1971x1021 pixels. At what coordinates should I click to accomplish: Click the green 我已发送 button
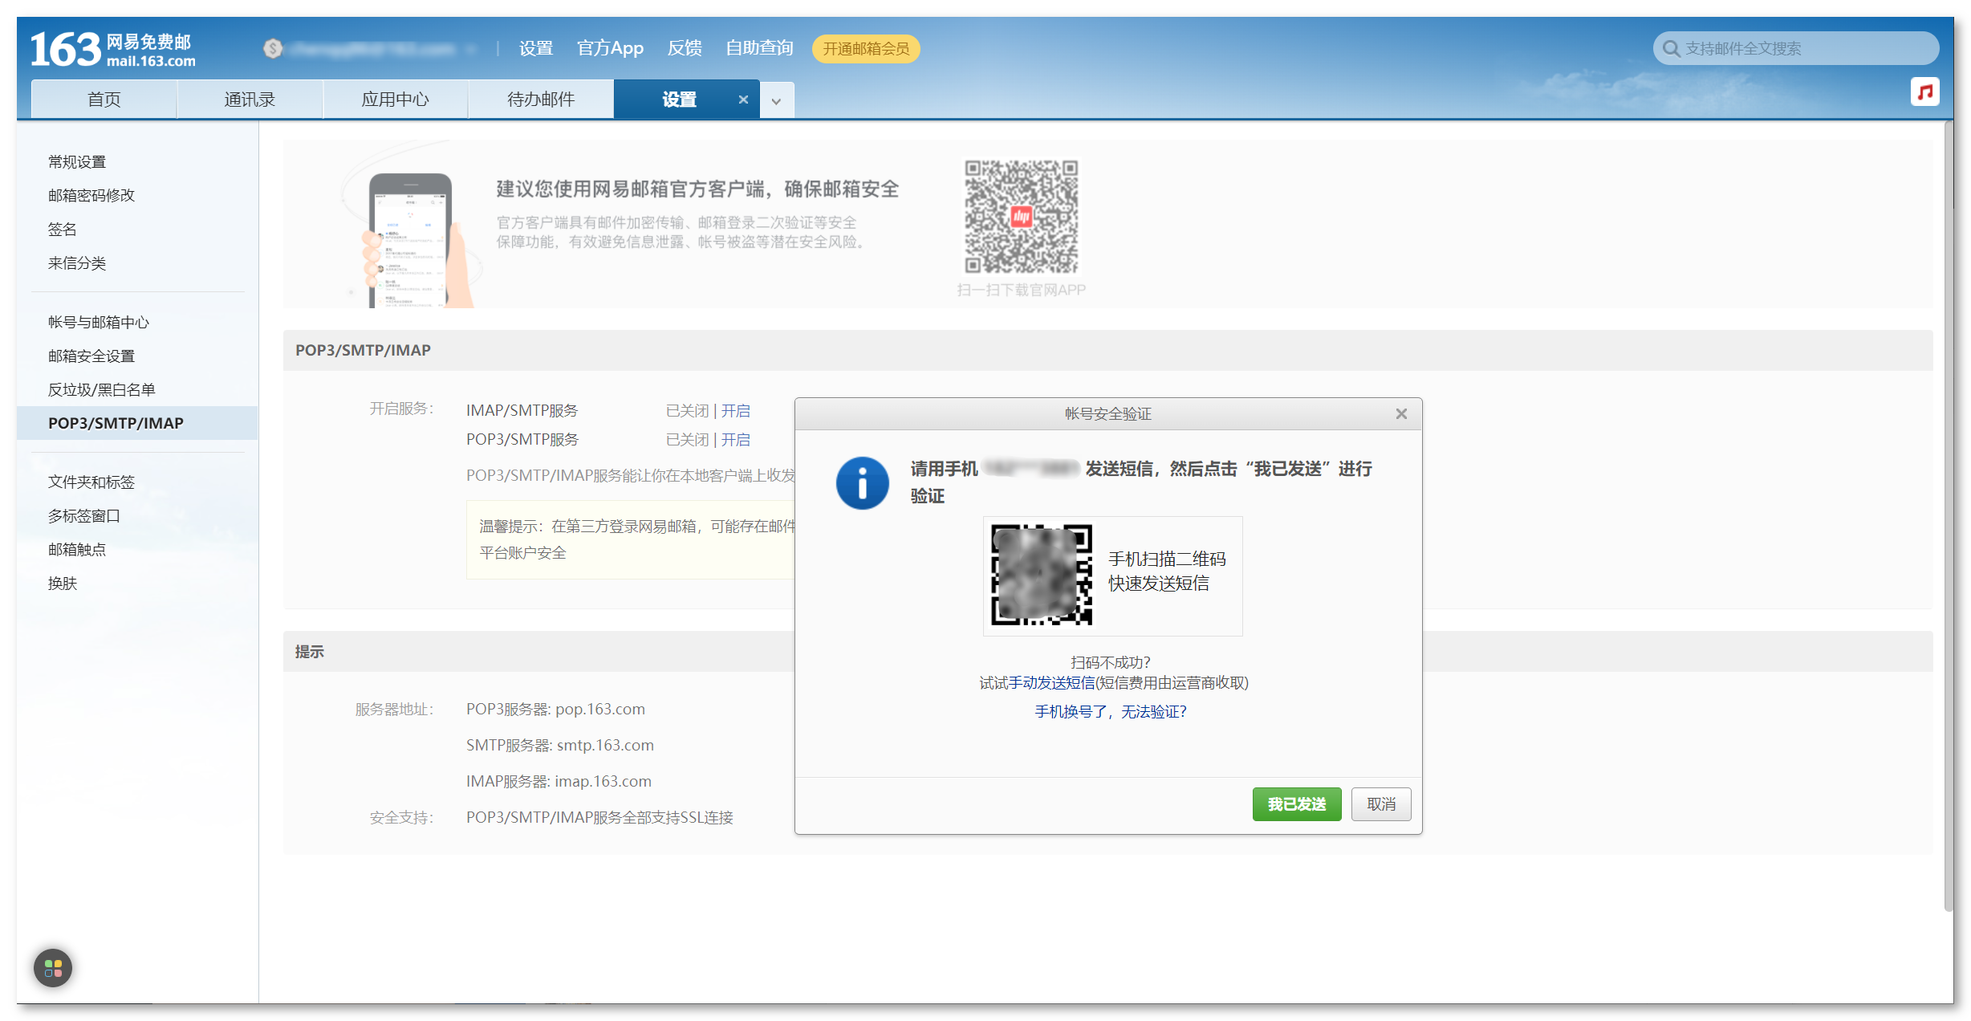pyautogui.click(x=1296, y=804)
